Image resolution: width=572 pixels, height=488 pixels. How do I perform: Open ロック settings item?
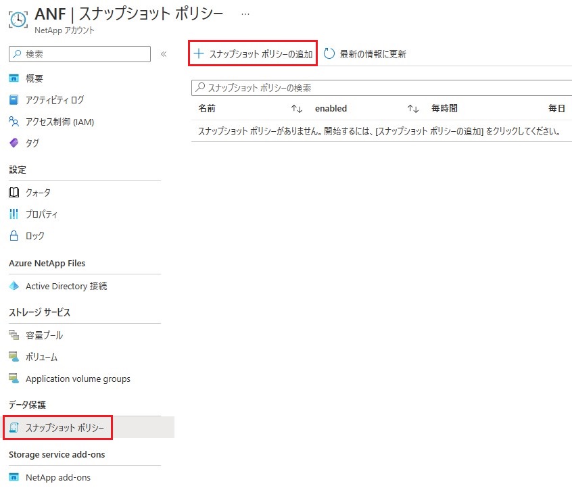35,236
